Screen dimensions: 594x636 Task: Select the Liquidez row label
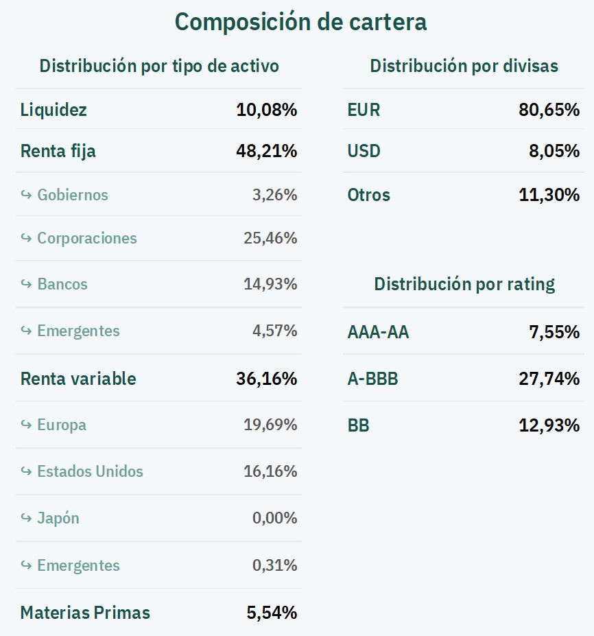pyautogui.click(x=54, y=110)
